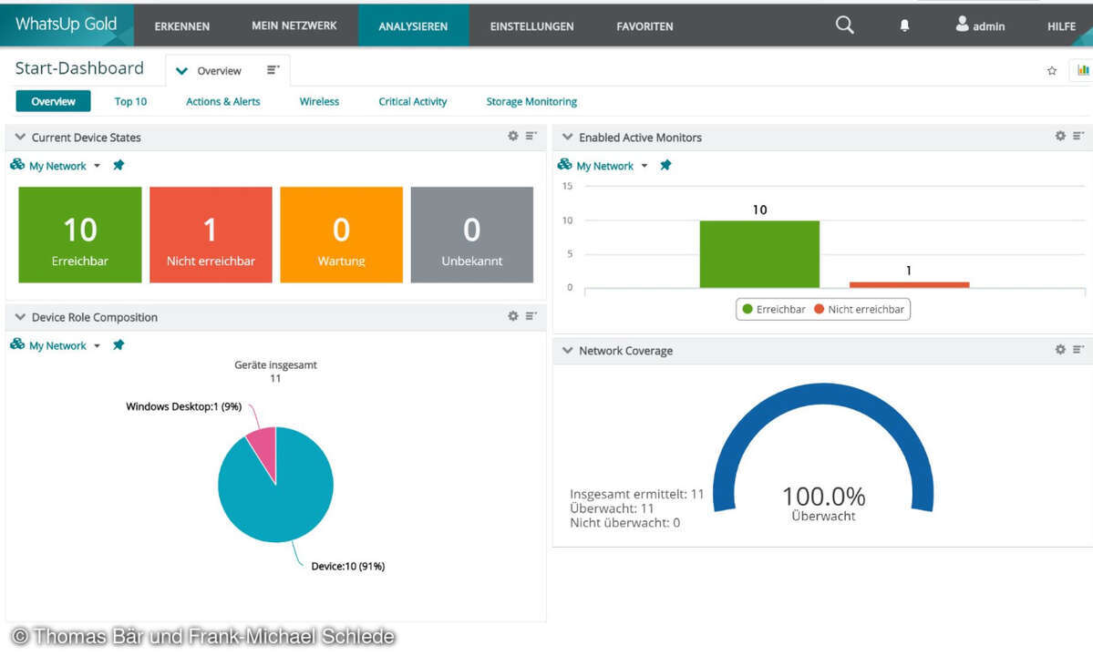Image resolution: width=1093 pixels, height=656 pixels.
Task: Collapse the Device Role Composition panel
Action: [20, 317]
